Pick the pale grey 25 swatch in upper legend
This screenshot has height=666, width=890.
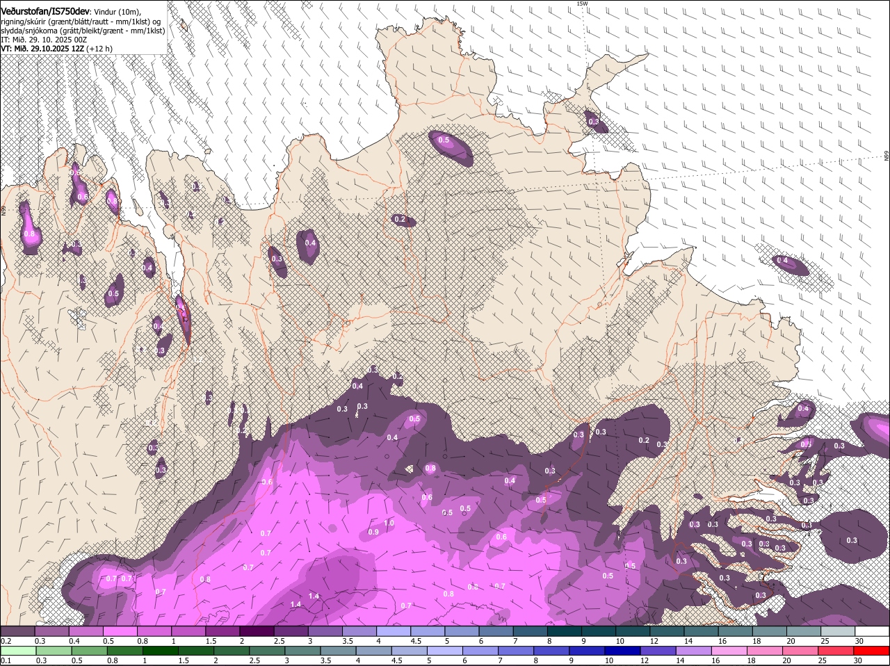tap(839, 631)
